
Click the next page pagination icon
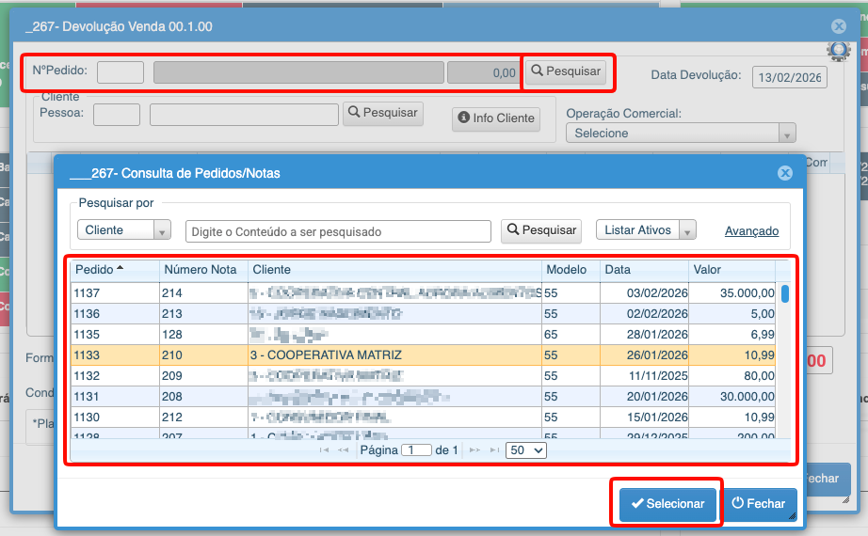click(474, 450)
